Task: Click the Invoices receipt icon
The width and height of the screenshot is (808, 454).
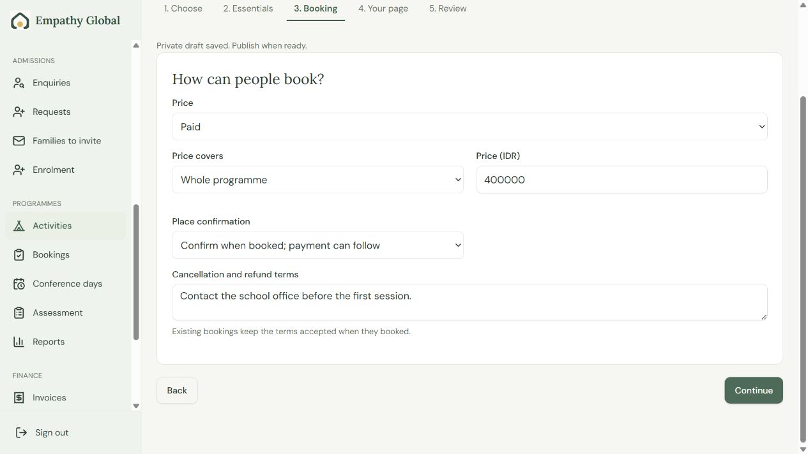Action: click(x=19, y=398)
